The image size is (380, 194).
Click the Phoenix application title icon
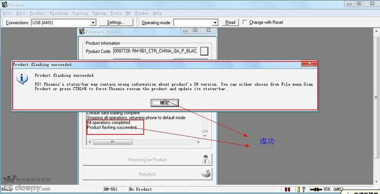(x=4, y=4)
